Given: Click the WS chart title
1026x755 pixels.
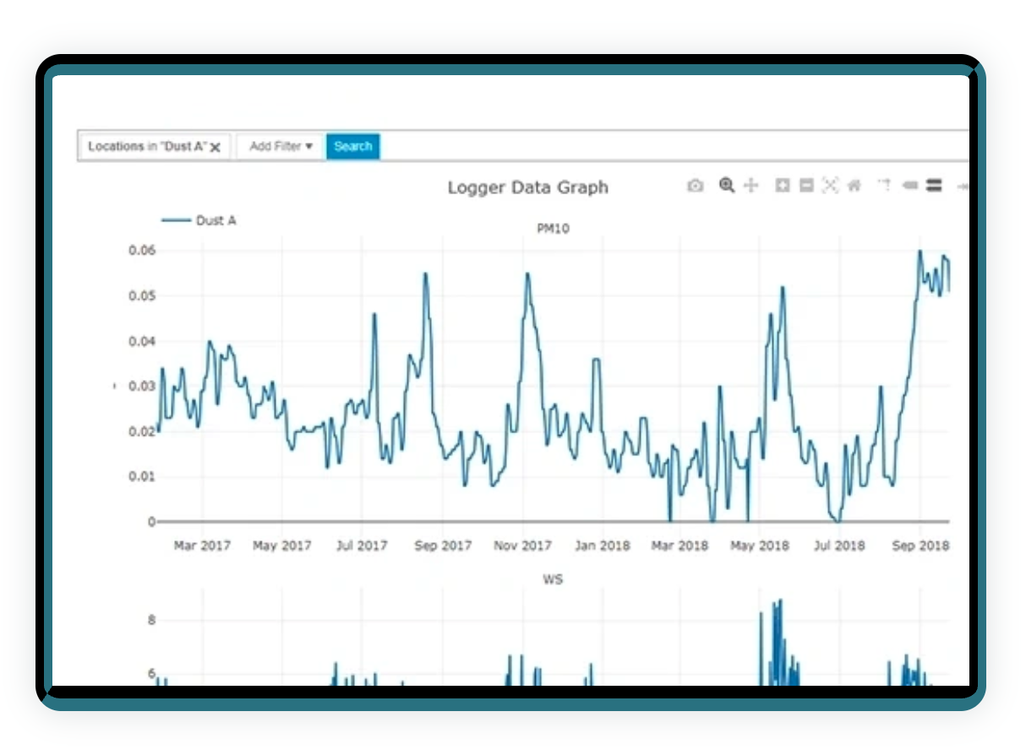Looking at the screenshot, I should [553, 579].
